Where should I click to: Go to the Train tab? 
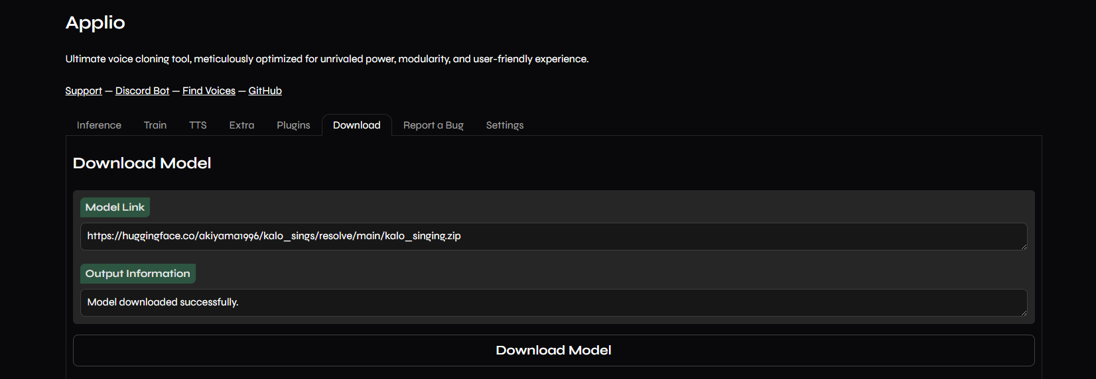coord(155,125)
